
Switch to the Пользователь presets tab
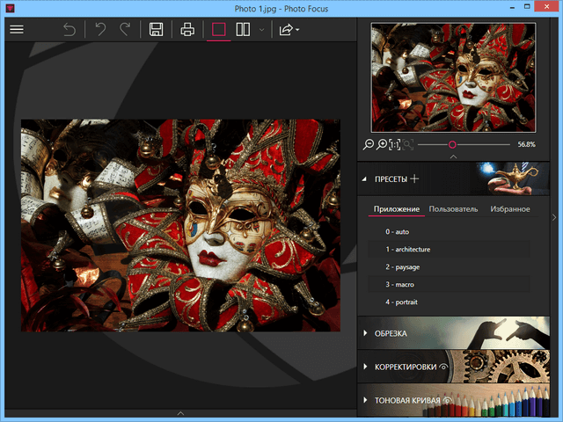click(x=452, y=209)
